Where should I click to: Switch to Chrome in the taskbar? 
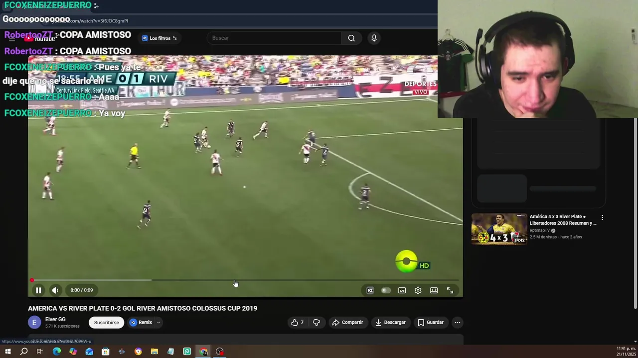click(x=203, y=352)
